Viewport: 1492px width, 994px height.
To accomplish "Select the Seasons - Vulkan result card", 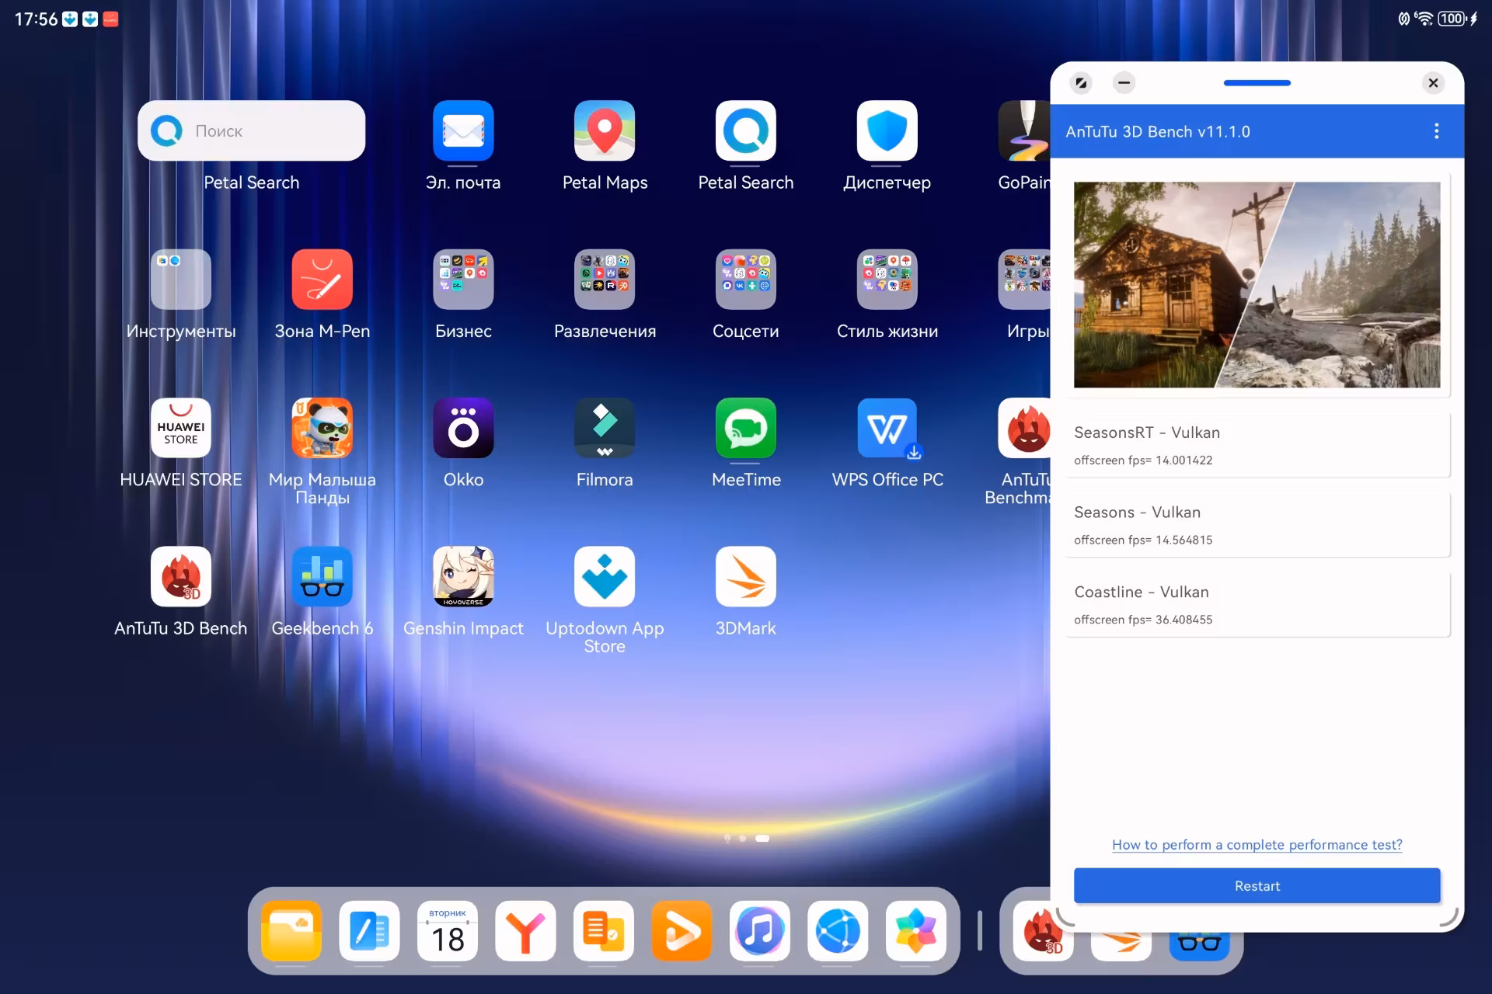I will (1257, 525).
